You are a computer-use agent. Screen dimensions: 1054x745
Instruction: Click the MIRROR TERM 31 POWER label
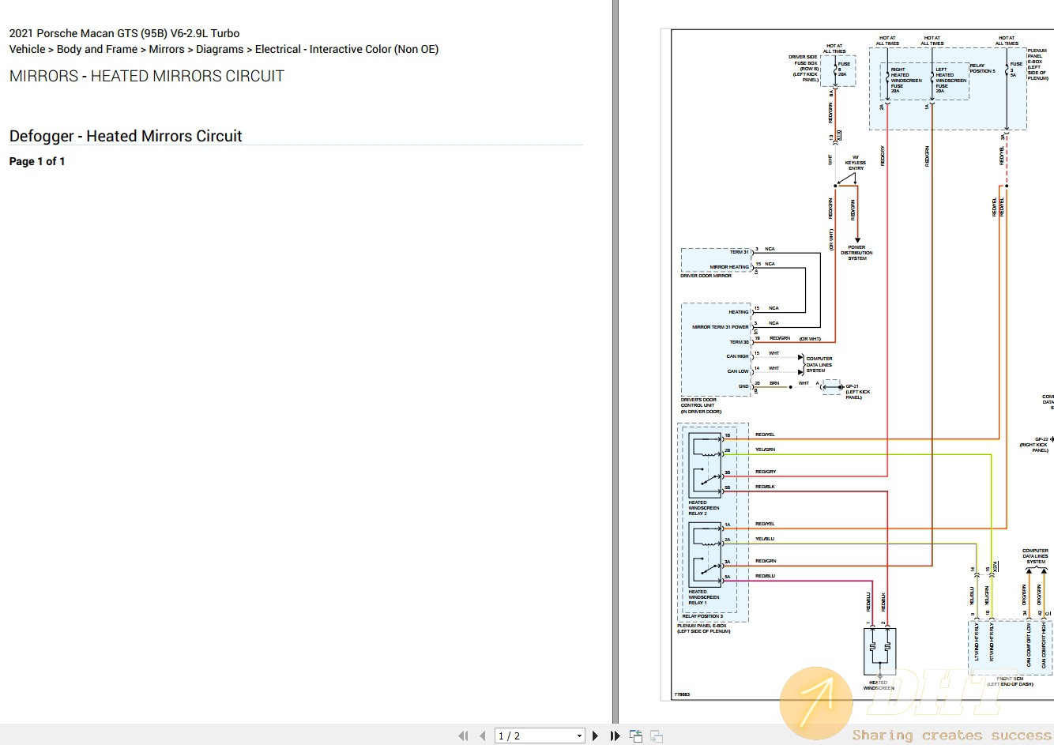pyautogui.click(x=720, y=327)
